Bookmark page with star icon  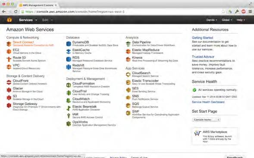point(223,12)
